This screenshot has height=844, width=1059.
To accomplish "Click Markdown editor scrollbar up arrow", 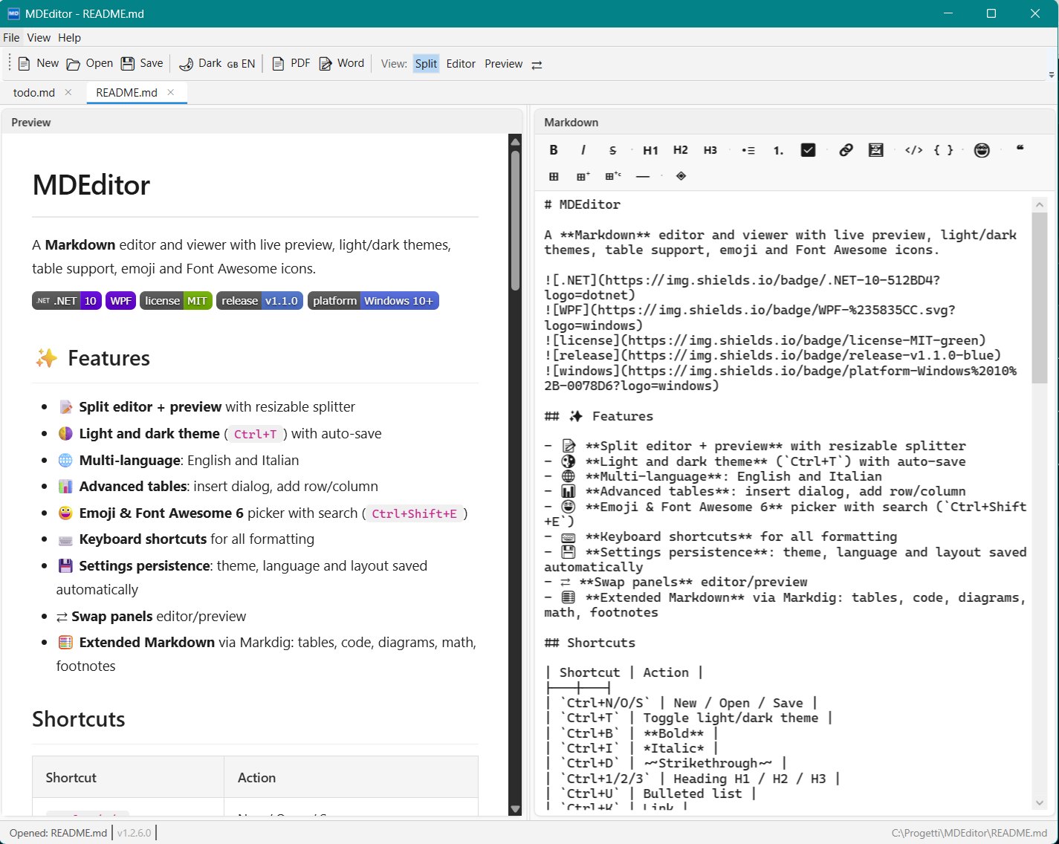I will (x=1039, y=204).
